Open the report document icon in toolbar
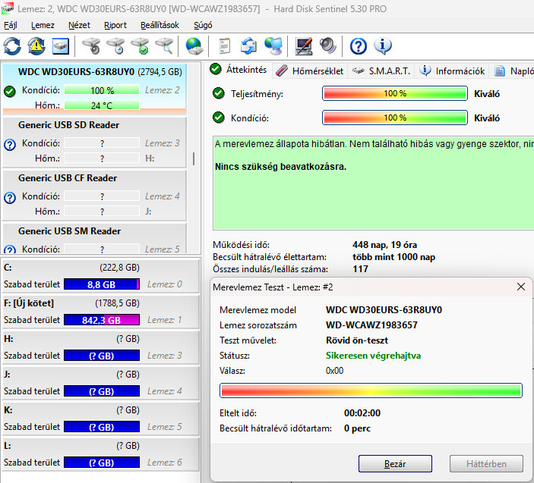The height and width of the screenshot is (483, 534). coord(225,46)
